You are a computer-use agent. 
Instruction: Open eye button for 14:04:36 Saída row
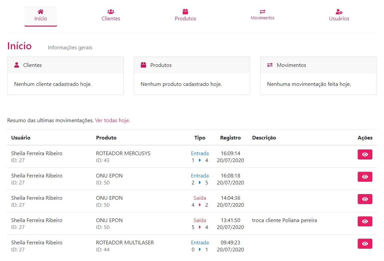pyautogui.click(x=365, y=199)
